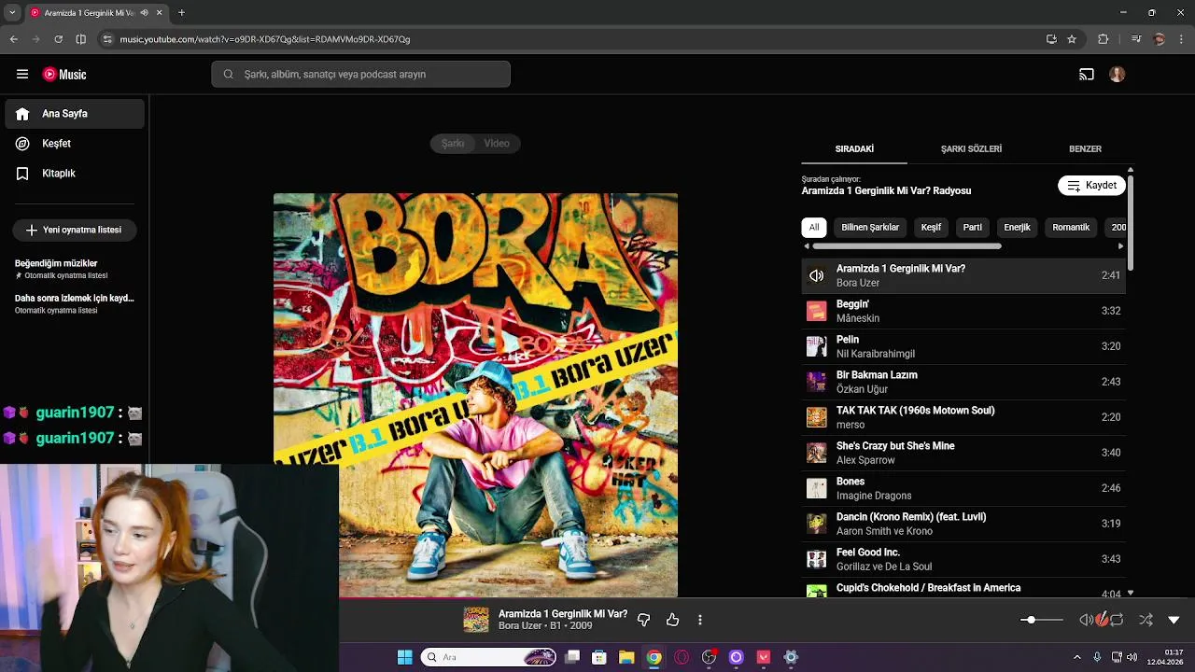Open Chrome media controls icon
Viewport: 1195px width, 672px height.
coord(1136,39)
